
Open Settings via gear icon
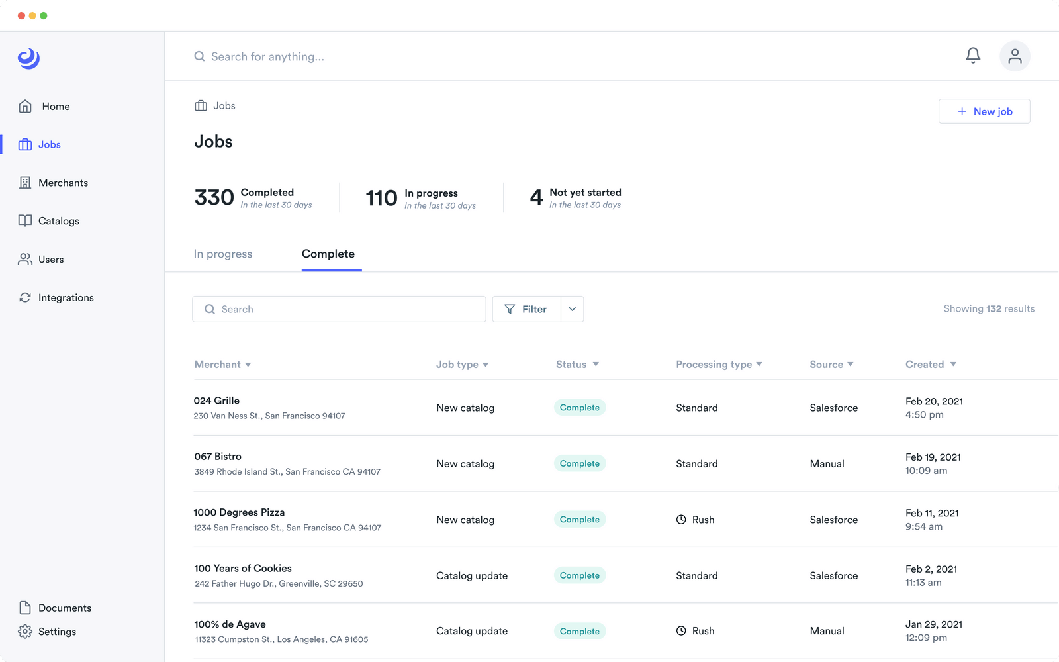25,632
